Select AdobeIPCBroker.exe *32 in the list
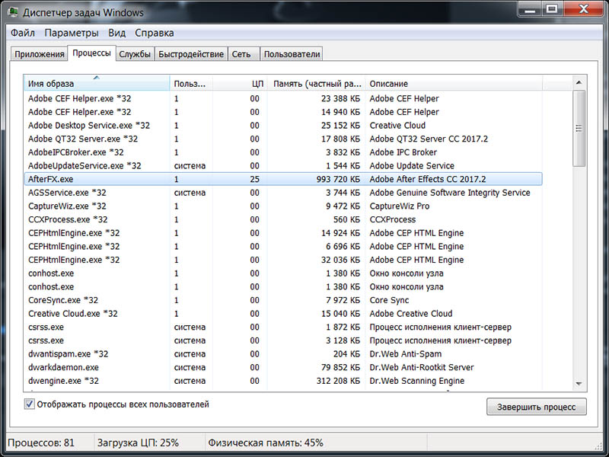 75,152
